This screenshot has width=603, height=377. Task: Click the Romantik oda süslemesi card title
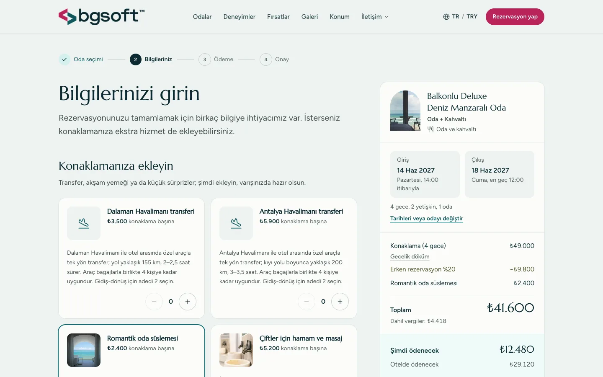coord(142,338)
